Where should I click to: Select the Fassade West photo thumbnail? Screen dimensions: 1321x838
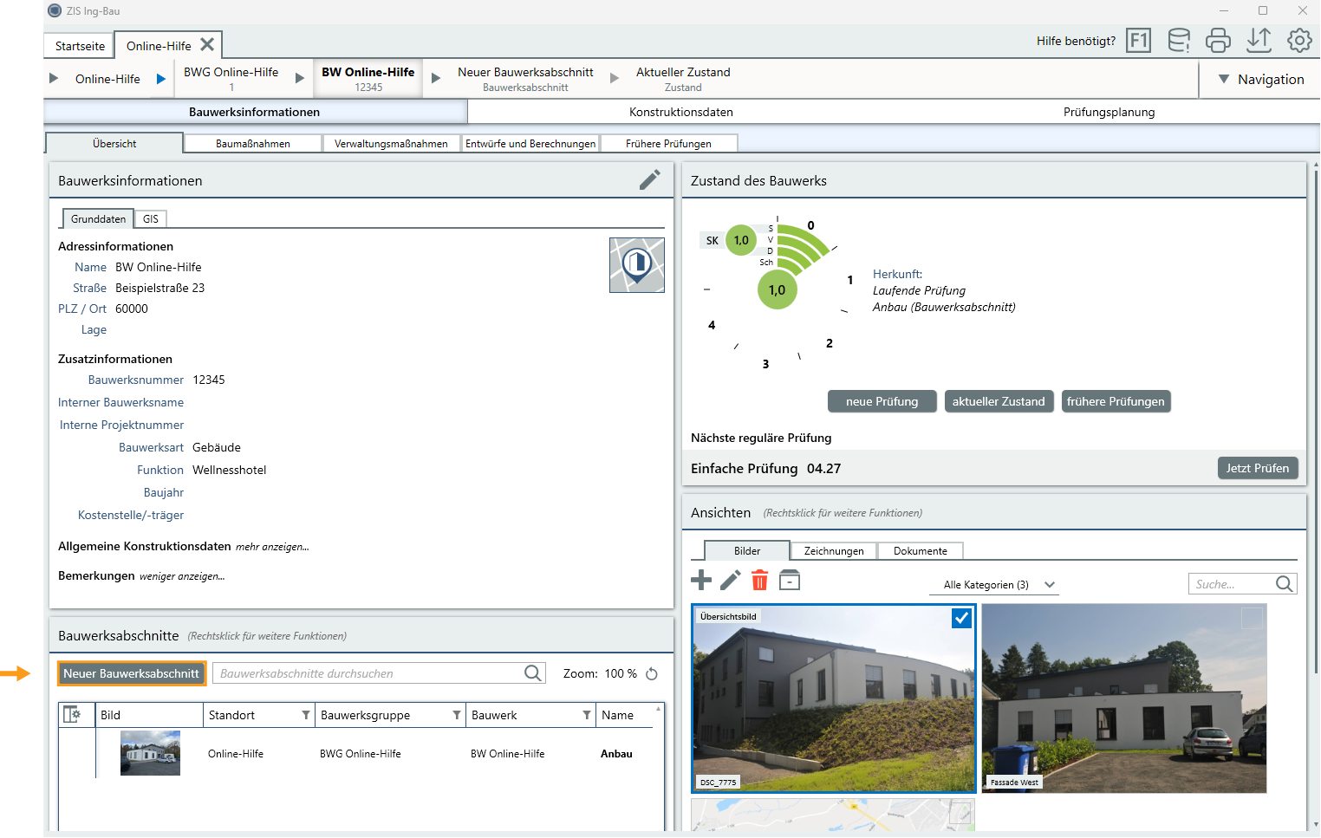click(x=1123, y=698)
